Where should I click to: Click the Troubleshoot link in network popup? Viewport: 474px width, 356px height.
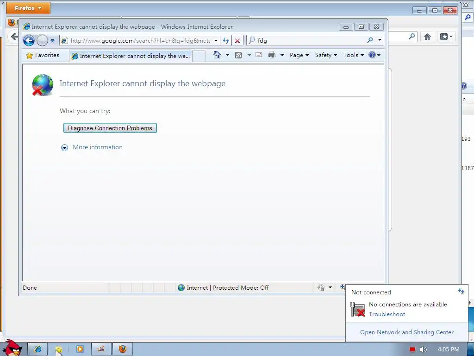pos(387,314)
